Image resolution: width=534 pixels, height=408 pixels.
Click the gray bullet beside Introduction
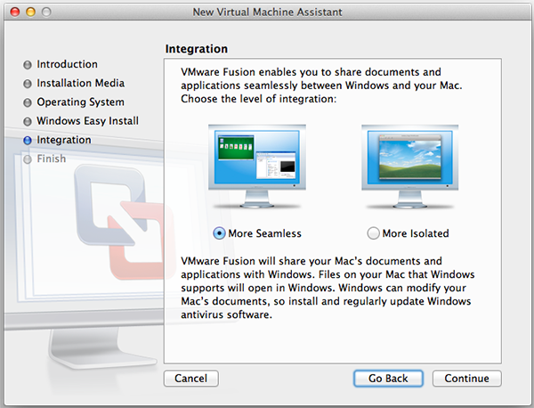tap(28, 65)
